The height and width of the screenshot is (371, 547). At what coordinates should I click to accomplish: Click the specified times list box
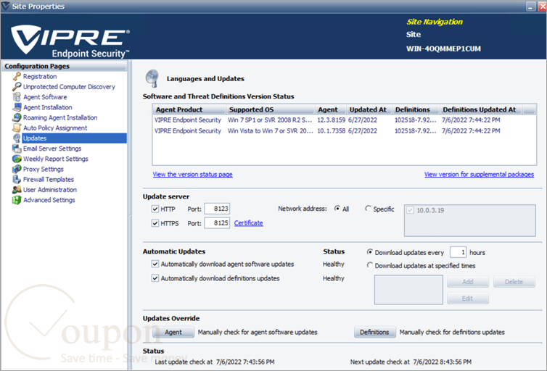coord(408,290)
